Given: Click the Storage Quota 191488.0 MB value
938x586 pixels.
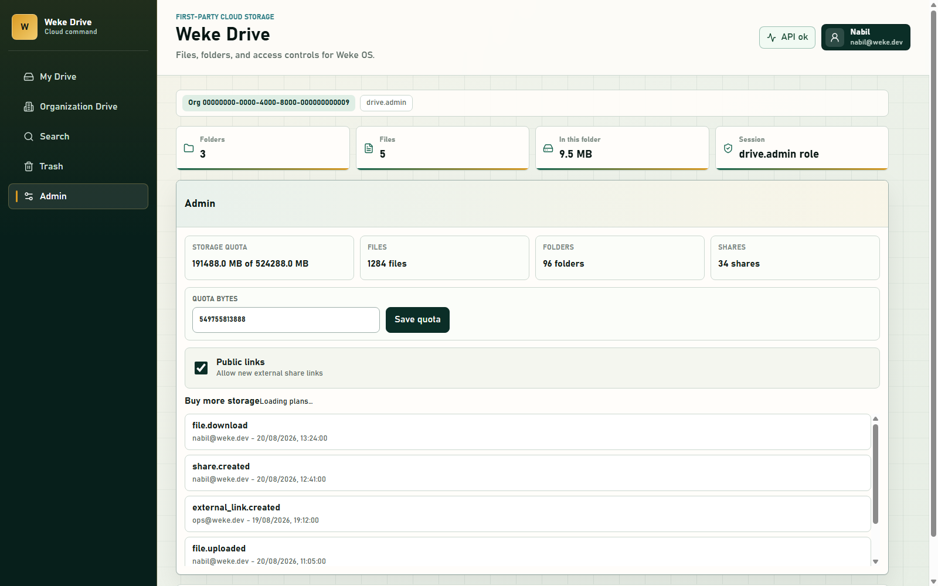Looking at the screenshot, I should pyautogui.click(x=250, y=264).
